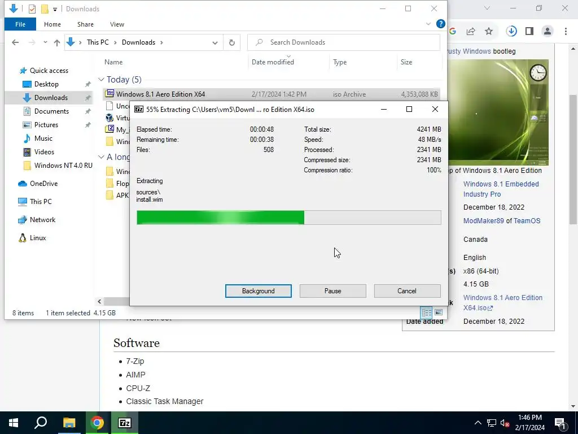Click the Background button in 7-Zip dialog
The height and width of the screenshot is (434, 578).
point(258,291)
